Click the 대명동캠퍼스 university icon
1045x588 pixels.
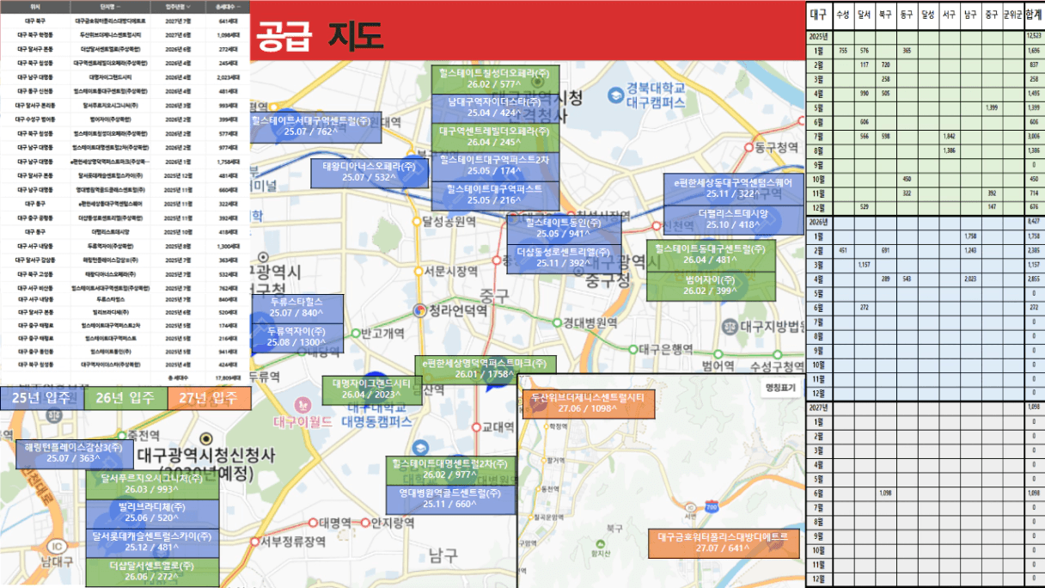(x=420, y=448)
